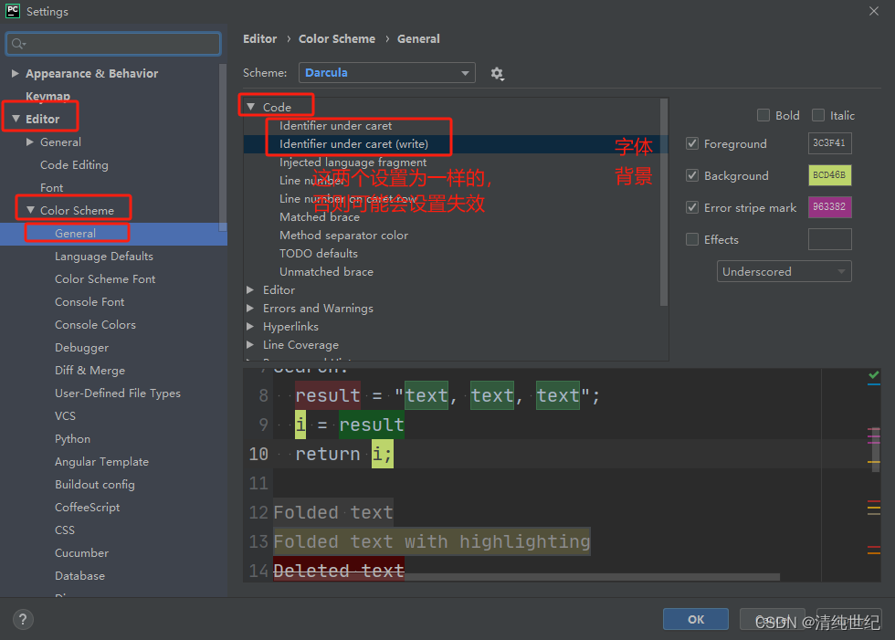Click 'Folded text with highlighting' in preview
Viewport: 895px width, 640px height.
tap(431, 541)
